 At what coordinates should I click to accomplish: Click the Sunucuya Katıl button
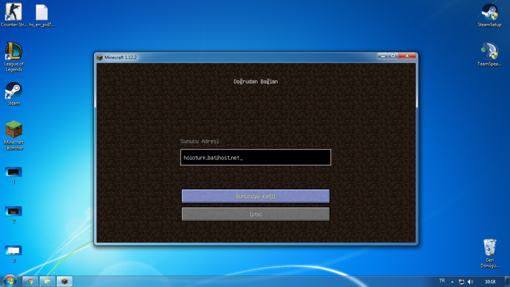coord(255,197)
